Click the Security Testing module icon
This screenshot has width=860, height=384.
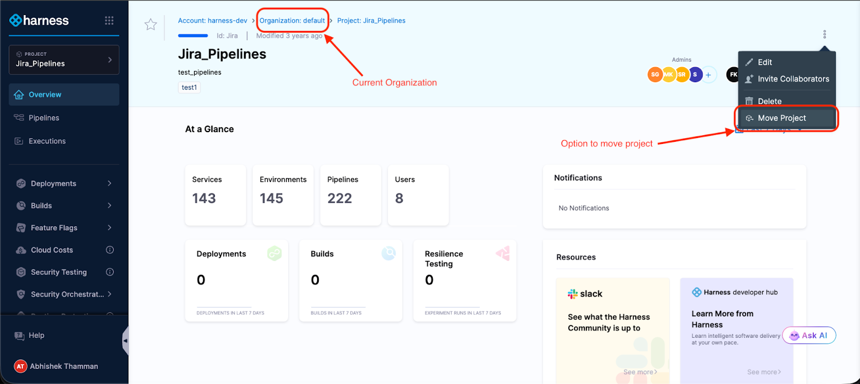(21, 272)
